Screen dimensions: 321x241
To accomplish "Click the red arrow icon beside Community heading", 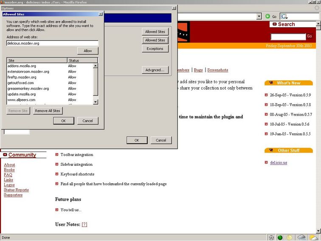I will [x=5, y=155].
